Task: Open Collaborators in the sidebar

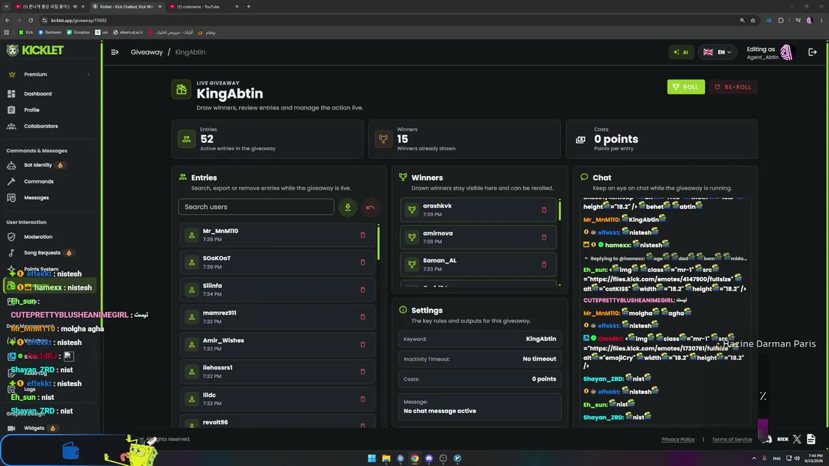Action: coord(49,126)
